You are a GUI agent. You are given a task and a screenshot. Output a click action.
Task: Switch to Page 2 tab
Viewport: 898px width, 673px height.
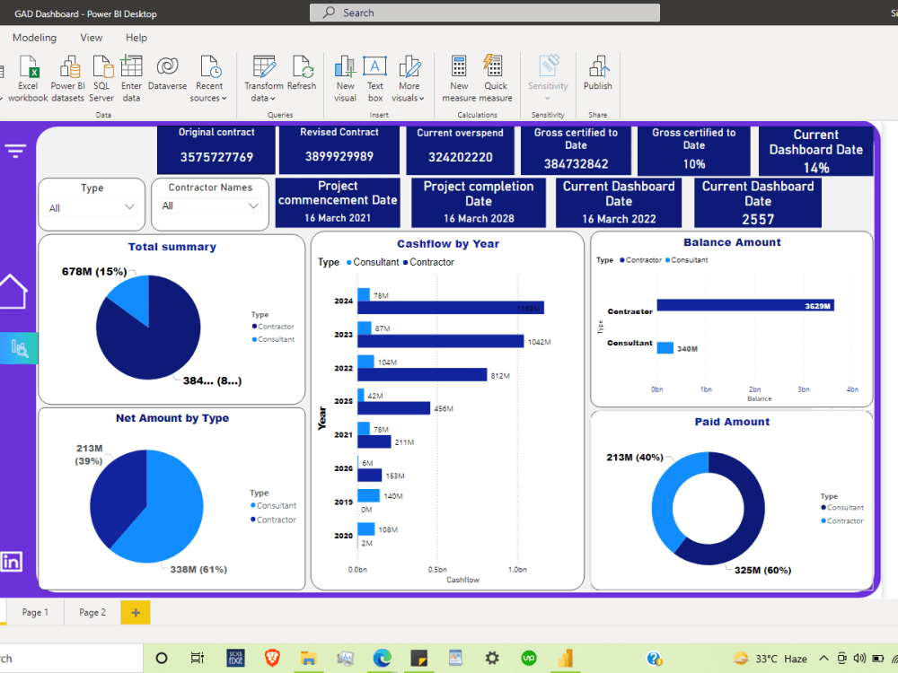[92, 612]
